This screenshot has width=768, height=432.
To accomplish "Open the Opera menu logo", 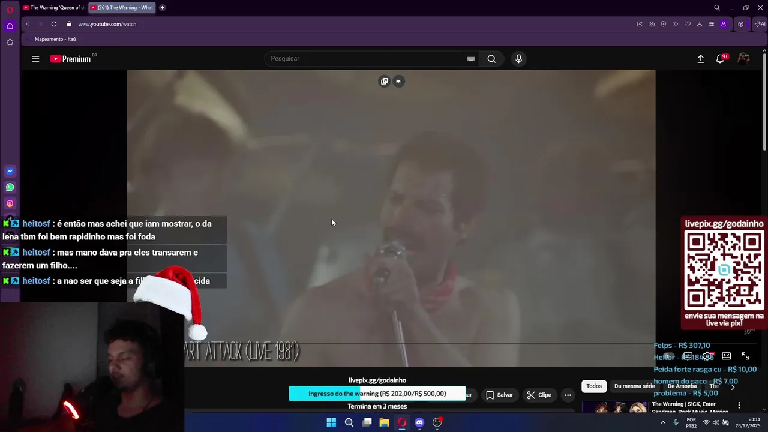I will [x=10, y=10].
